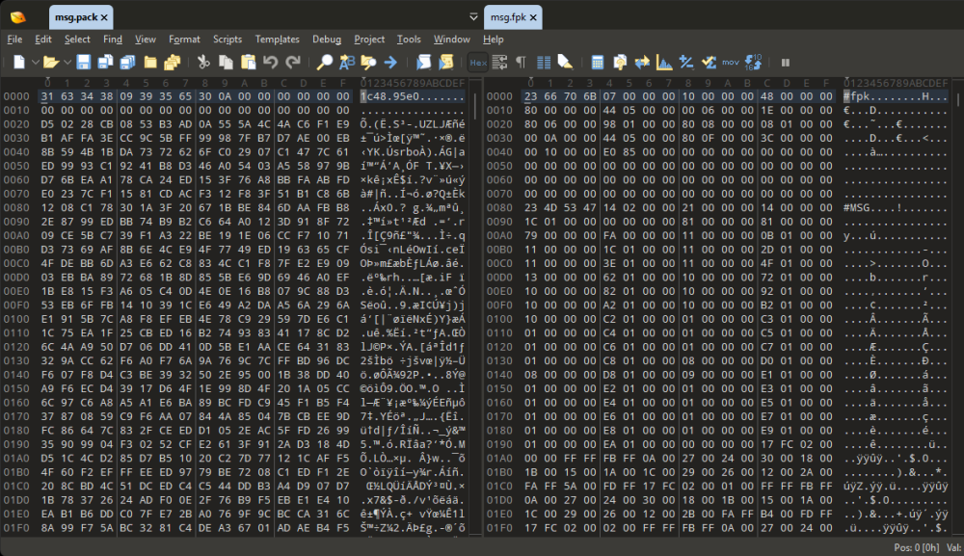Click the '1c48.95e0' text in msg.pack
This screenshot has height=556, width=964.
click(x=389, y=96)
